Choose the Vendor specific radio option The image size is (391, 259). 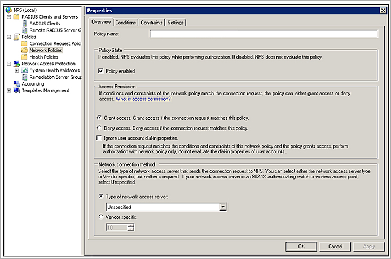click(101, 217)
